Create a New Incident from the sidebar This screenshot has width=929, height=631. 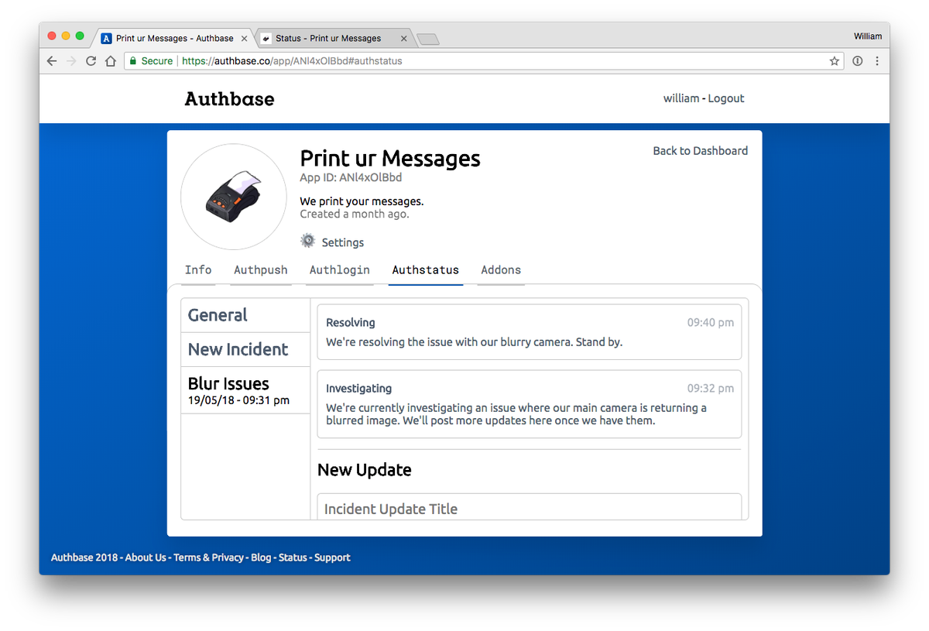pyautogui.click(x=238, y=349)
